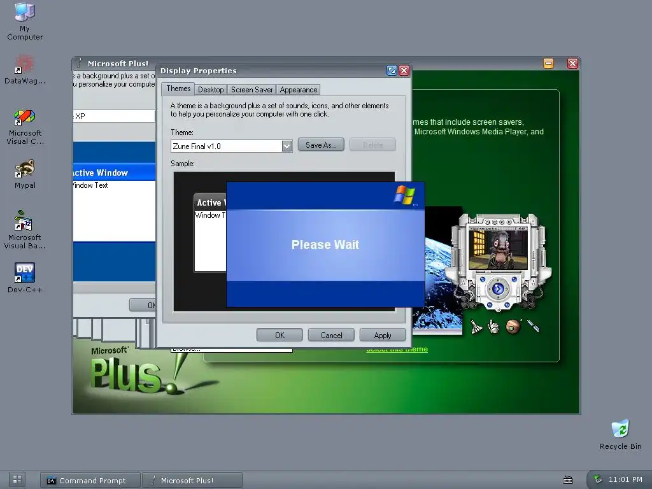Open Microsoft Visual Ba... desktop shortcut

(x=25, y=230)
